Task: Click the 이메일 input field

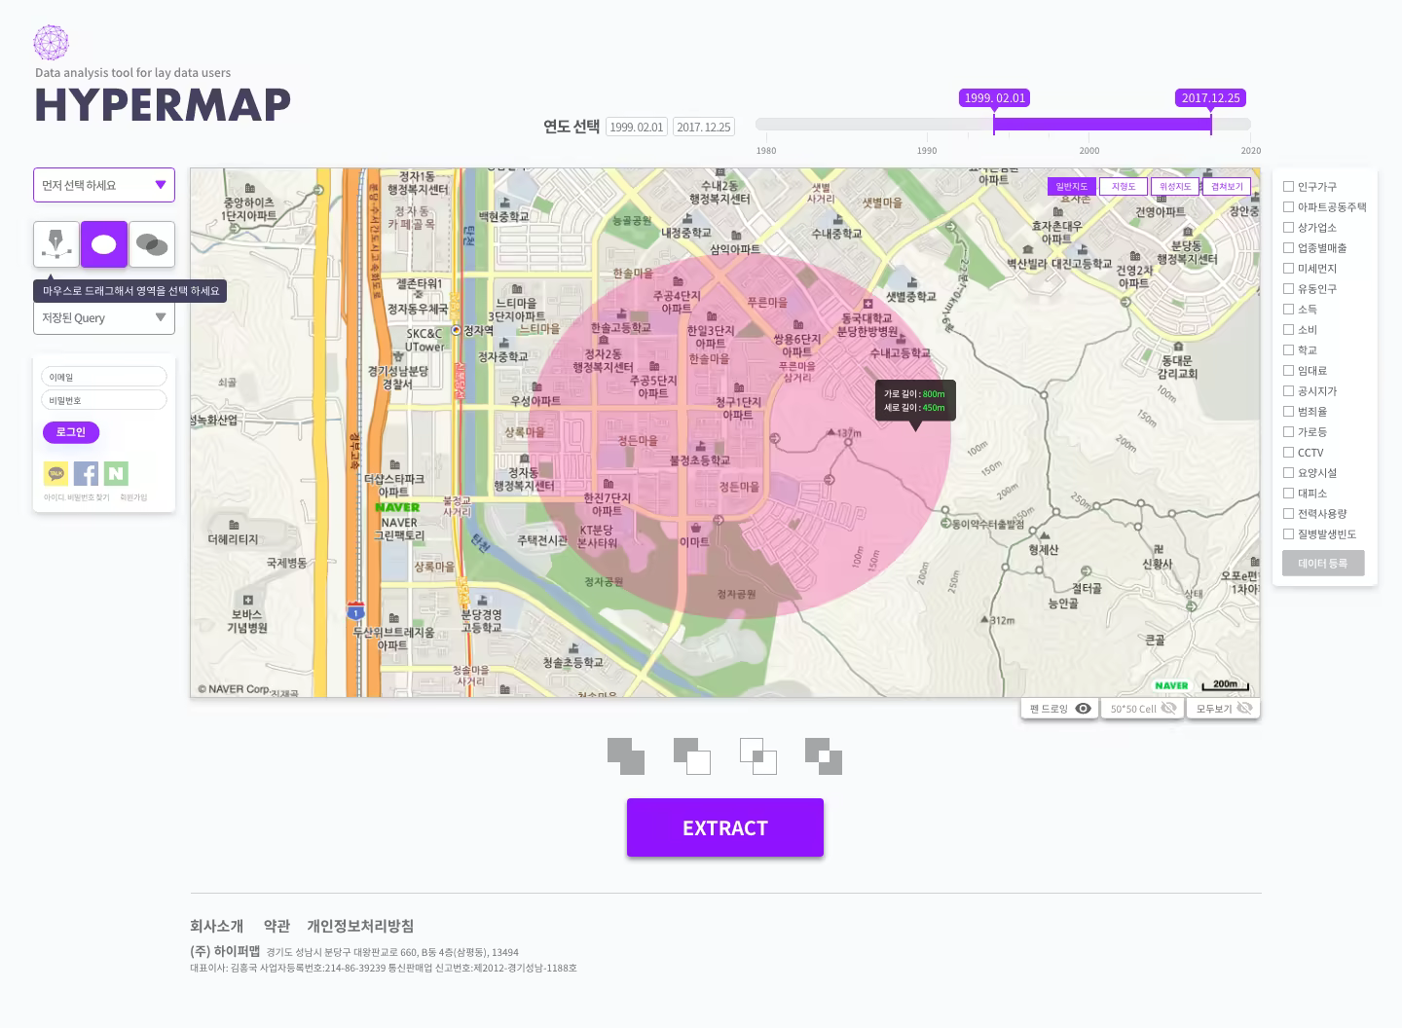Action: [103, 377]
